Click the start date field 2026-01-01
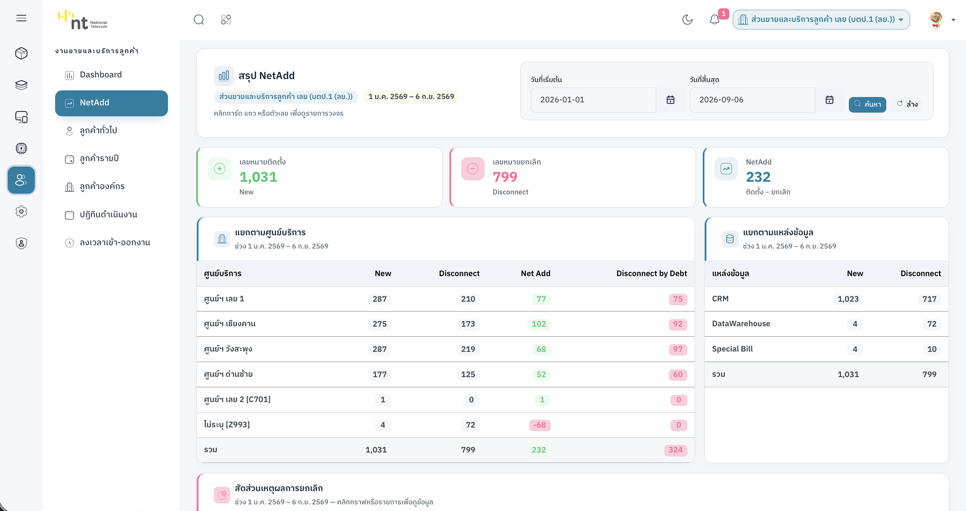The height and width of the screenshot is (511, 966). tap(593, 100)
